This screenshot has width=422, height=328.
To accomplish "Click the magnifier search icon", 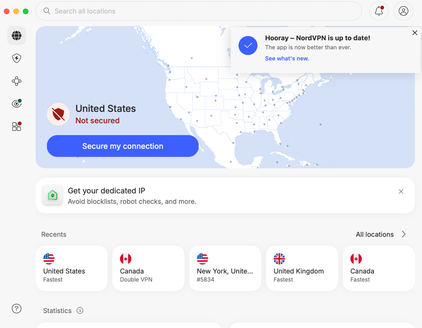I will coord(47,11).
